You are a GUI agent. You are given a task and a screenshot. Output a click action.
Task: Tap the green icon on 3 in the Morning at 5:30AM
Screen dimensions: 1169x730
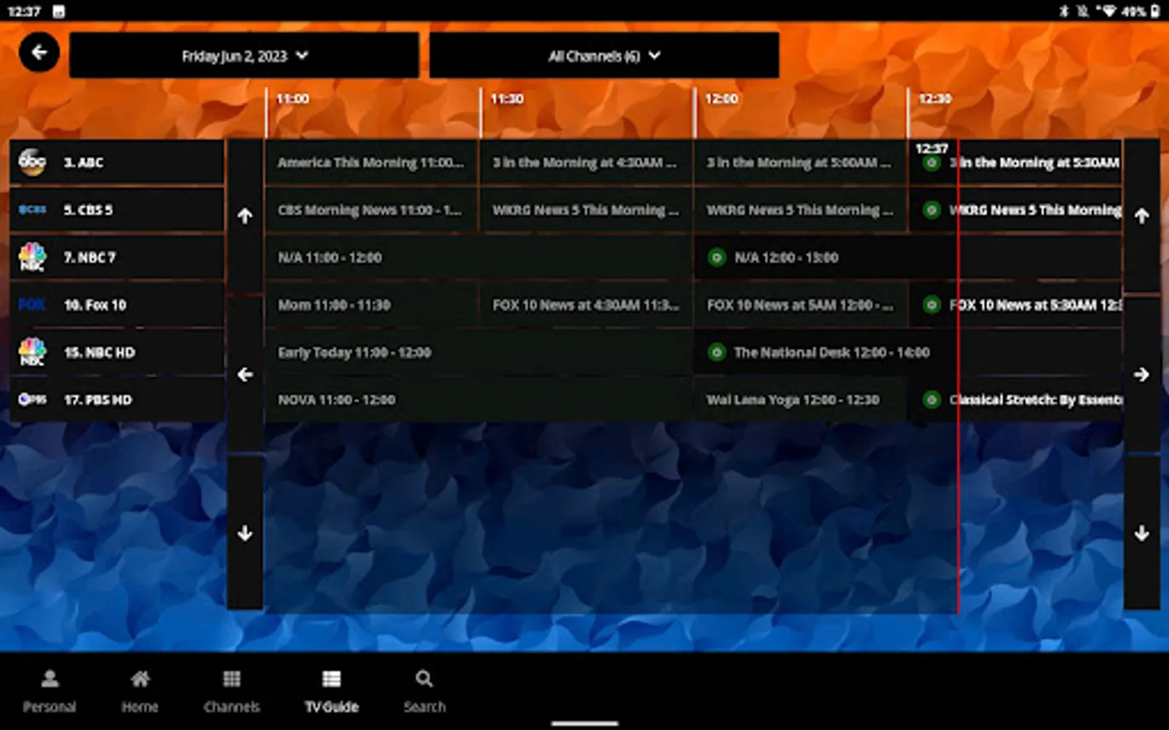932,162
